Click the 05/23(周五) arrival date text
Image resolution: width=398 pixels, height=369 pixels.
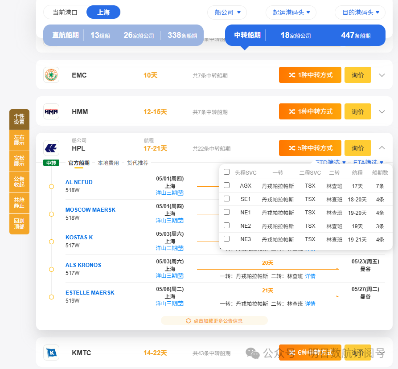[x=365, y=262]
